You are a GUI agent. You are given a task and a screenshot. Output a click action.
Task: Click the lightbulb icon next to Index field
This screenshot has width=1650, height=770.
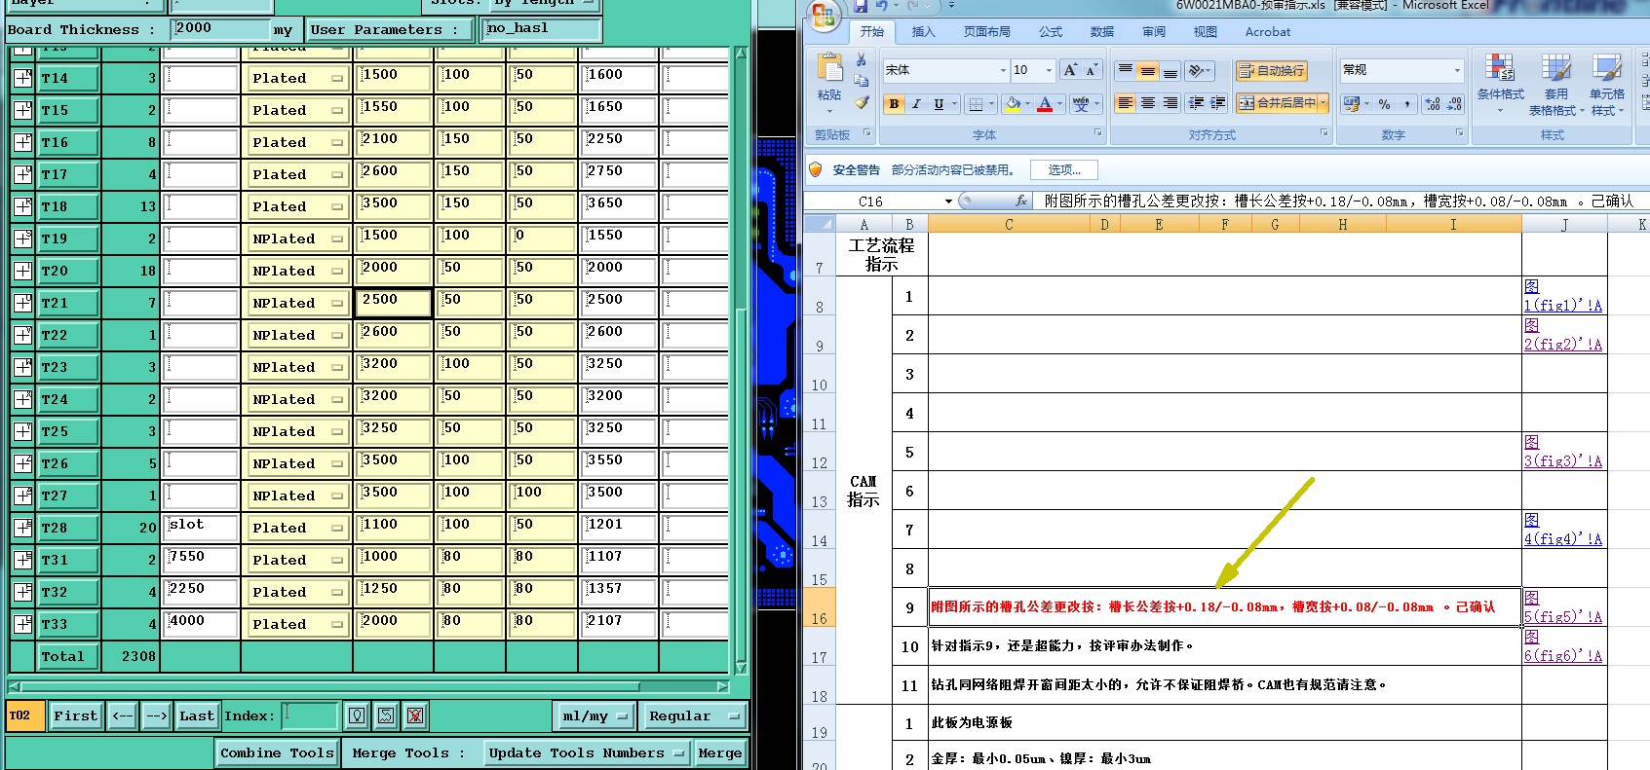tap(357, 715)
